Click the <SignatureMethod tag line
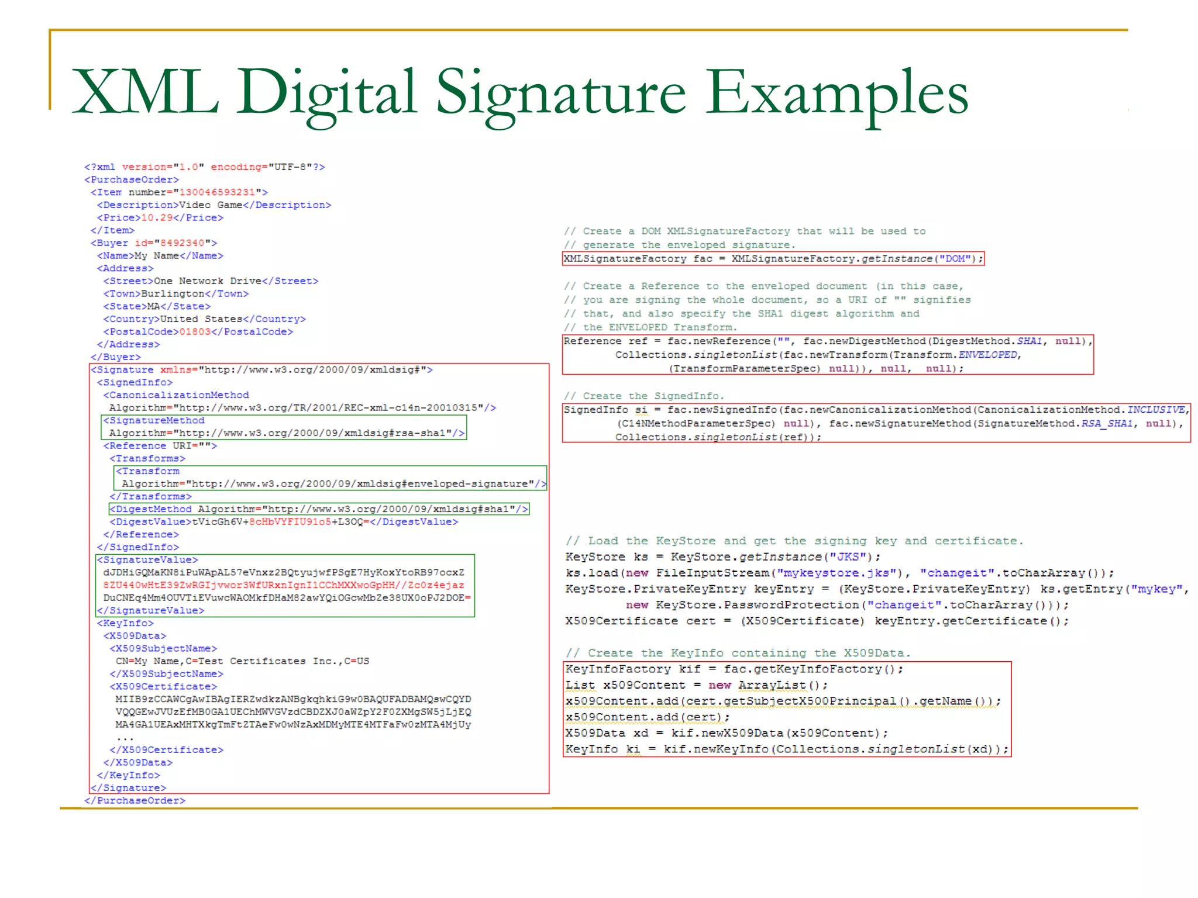 154,421
